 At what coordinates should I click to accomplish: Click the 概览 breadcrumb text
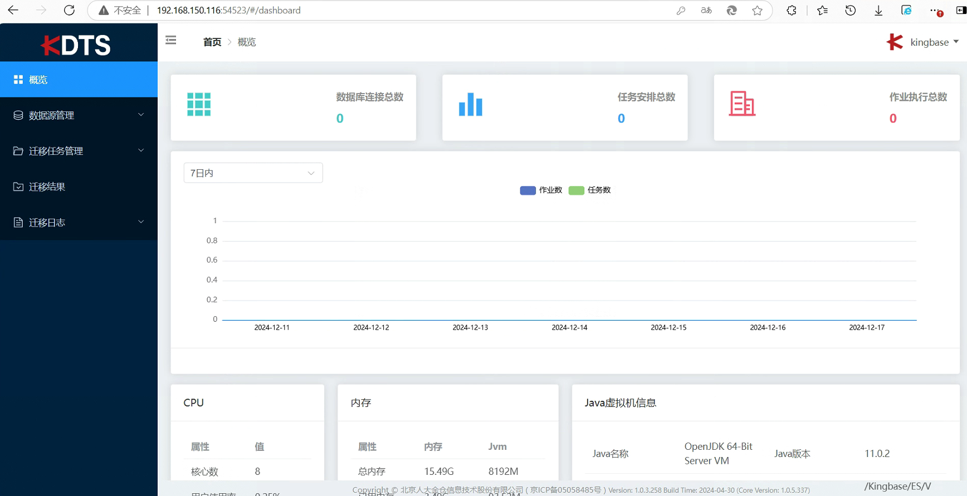[x=247, y=42]
